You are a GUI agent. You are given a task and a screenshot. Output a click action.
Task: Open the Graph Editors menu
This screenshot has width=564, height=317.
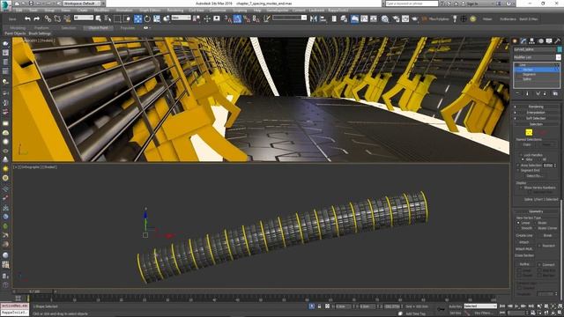(x=149, y=11)
